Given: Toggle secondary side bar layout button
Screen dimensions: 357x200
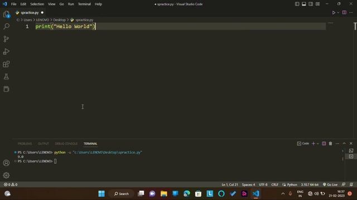Looking at the screenshot, I should point(311,4).
